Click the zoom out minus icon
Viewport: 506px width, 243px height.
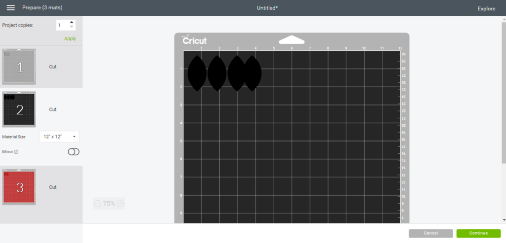(97, 204)
